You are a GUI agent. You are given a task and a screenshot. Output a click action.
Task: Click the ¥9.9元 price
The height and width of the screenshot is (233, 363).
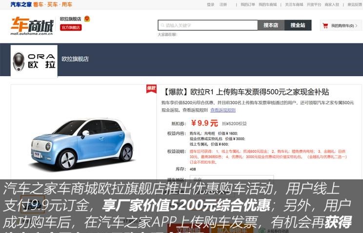click(204, 123)
